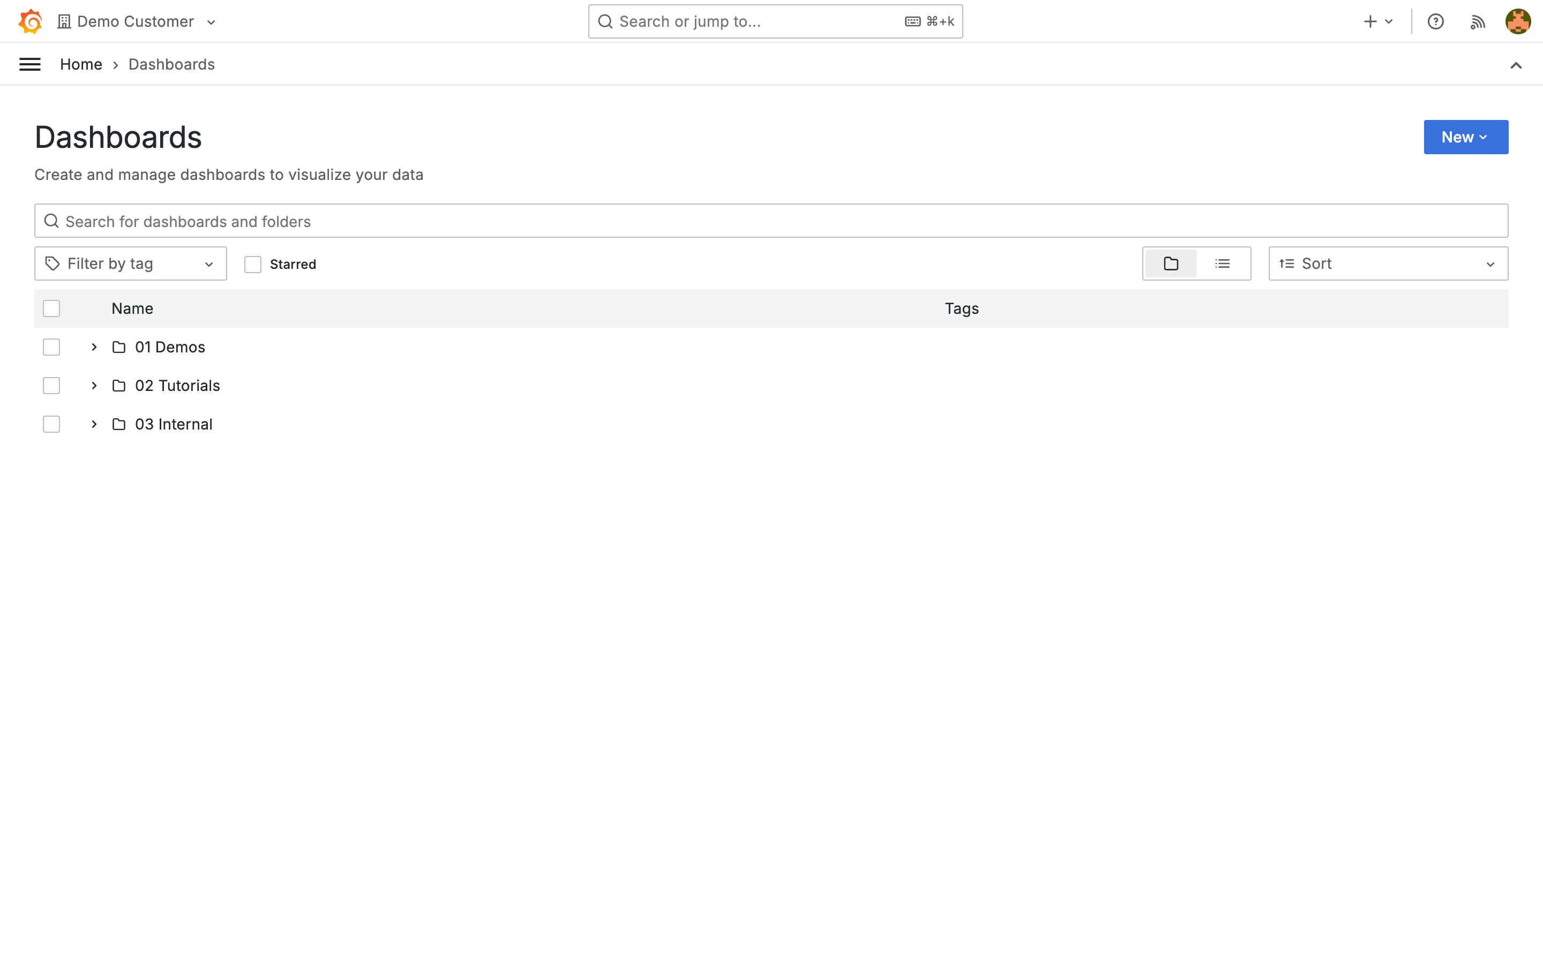The image size is (1543, 964).
Task: Open the user profile avatar
Action: coord(1517,21)
